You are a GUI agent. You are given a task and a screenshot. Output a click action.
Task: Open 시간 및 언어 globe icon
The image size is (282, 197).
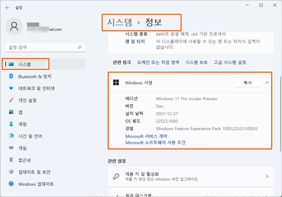(x=11, y=136)
